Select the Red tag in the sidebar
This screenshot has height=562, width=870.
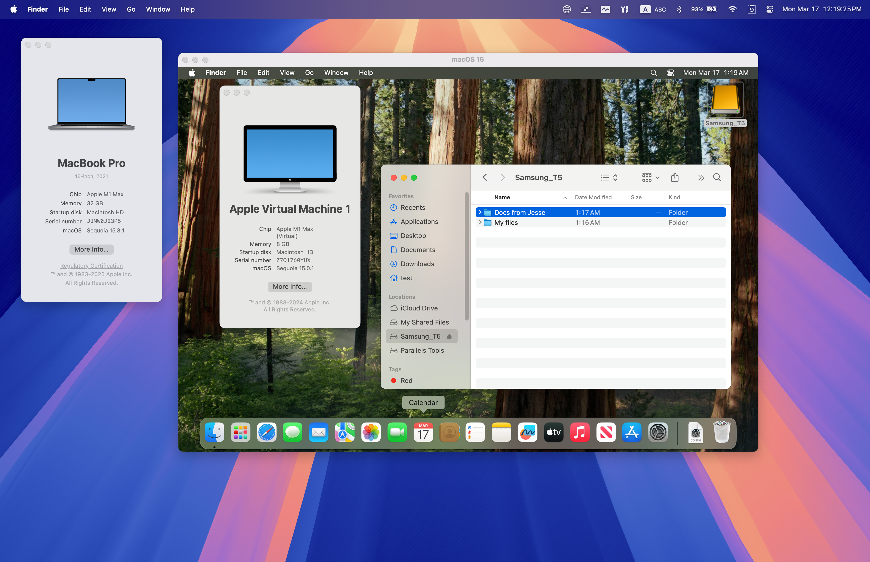click(406, 380)
